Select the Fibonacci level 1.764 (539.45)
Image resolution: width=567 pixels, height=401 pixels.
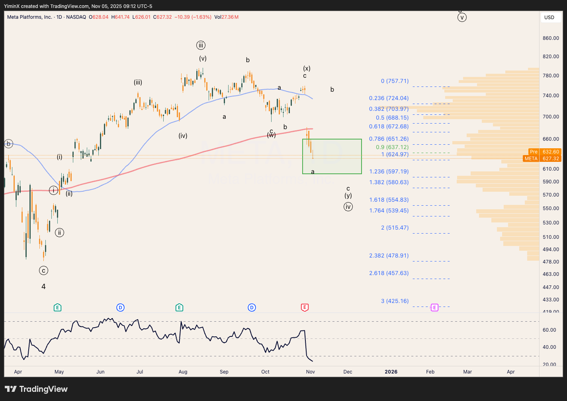click(389, 210)
